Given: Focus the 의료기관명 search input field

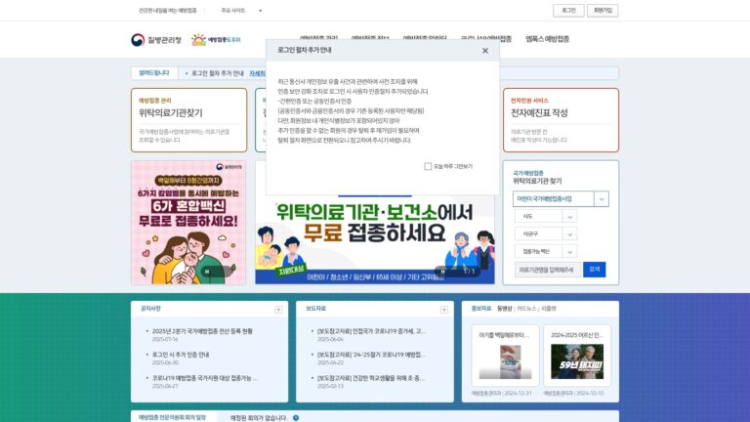Looking at the screenshot, I should 548,270.
